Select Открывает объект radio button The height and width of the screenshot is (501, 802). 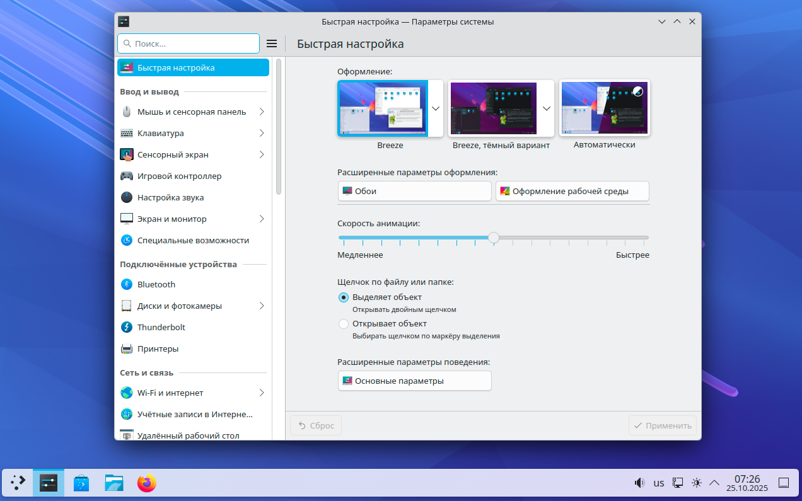click(x=344, y=324)
